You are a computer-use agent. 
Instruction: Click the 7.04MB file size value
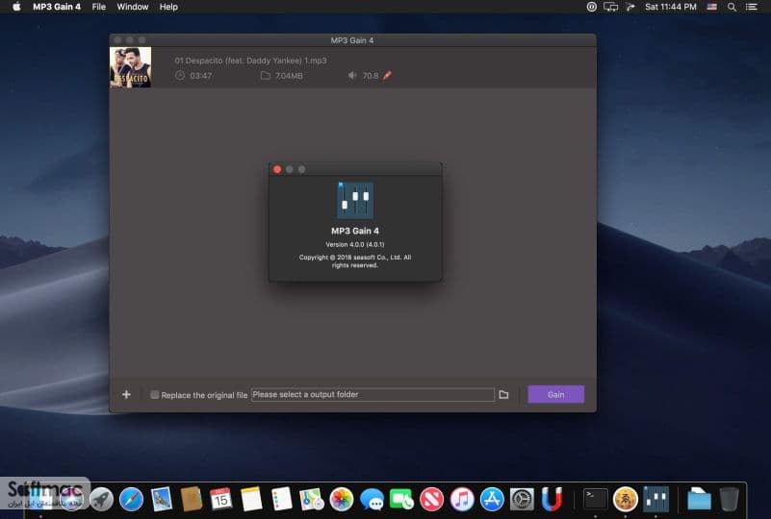coord(289,76)
